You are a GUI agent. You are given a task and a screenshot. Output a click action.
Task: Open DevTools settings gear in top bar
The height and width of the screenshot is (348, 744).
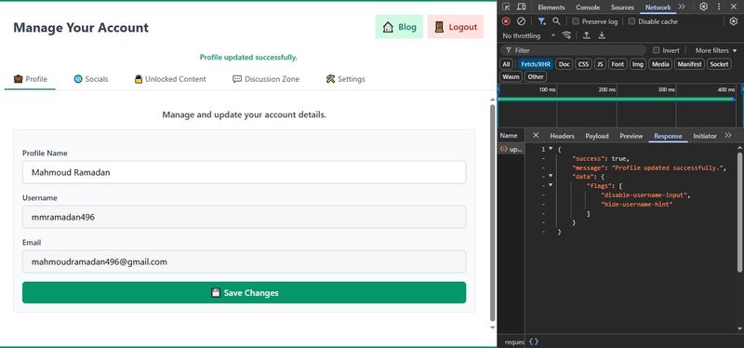tap(704, 7)
